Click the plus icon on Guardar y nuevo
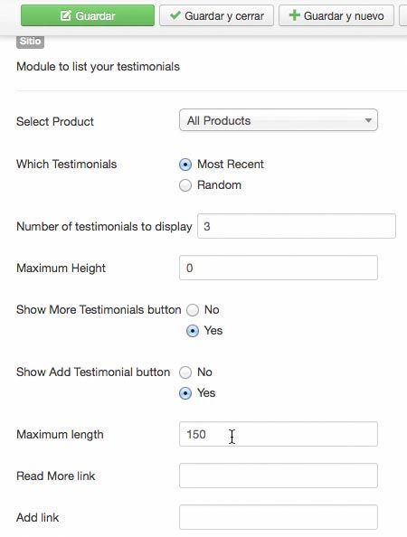 click(x=294, y=15)
